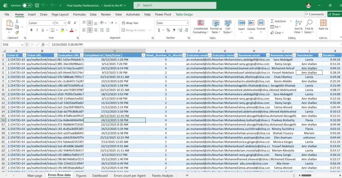Screen dimensions: 342x178
Task: Add a new sheet with plus button
Action: [x=187, y=175]
